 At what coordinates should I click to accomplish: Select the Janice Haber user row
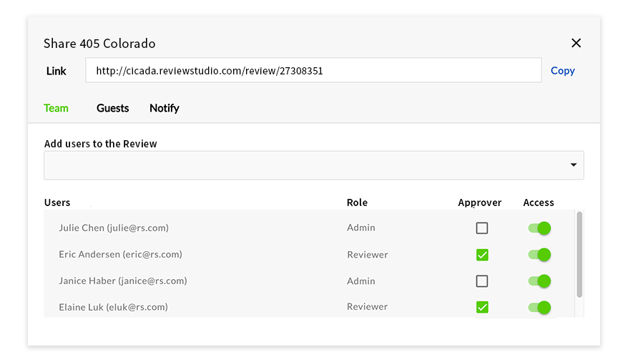click(123, 281)
